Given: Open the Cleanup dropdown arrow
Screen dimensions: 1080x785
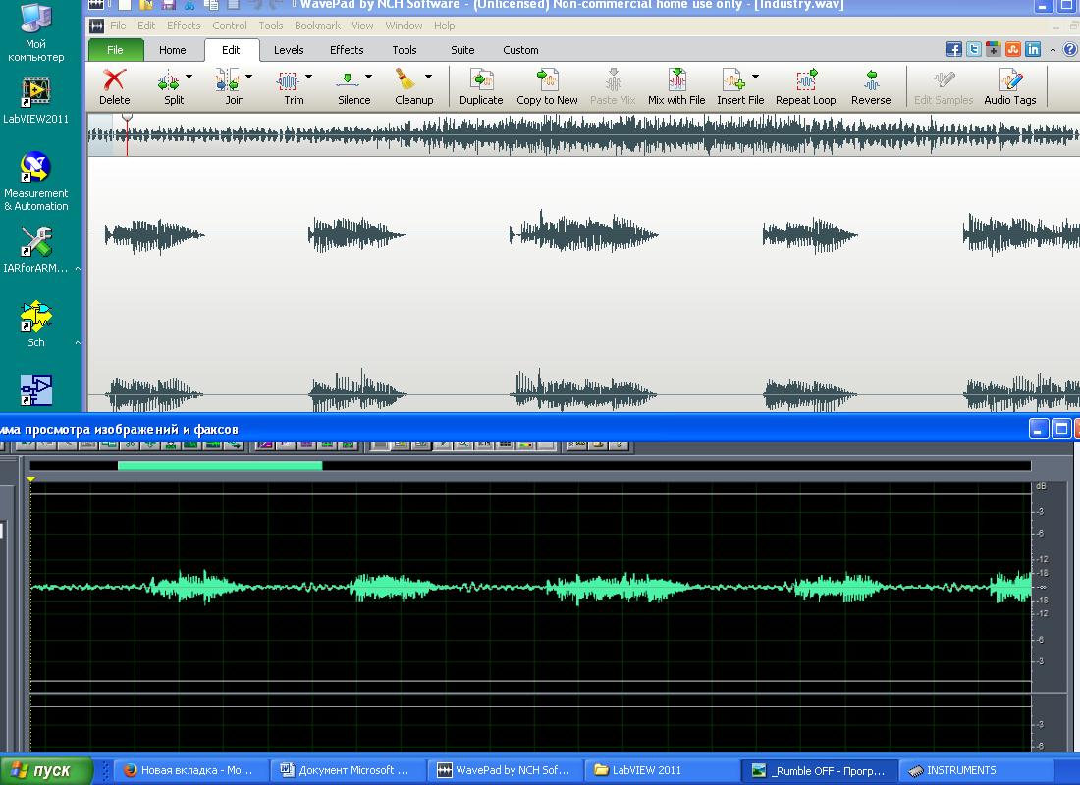Looking at the screenshot, I should click(x=429, y=77).
